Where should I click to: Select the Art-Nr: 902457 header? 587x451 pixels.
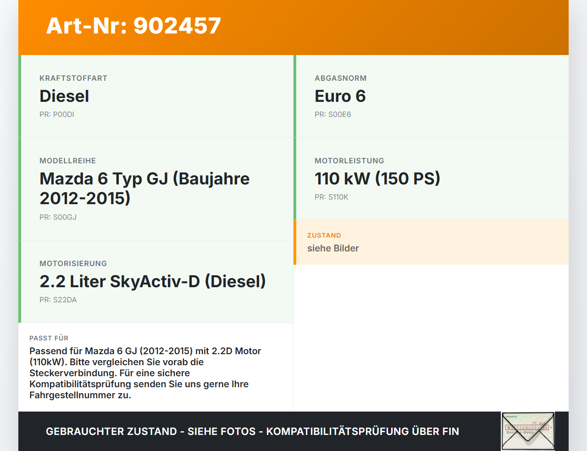(x=133, y=26)
